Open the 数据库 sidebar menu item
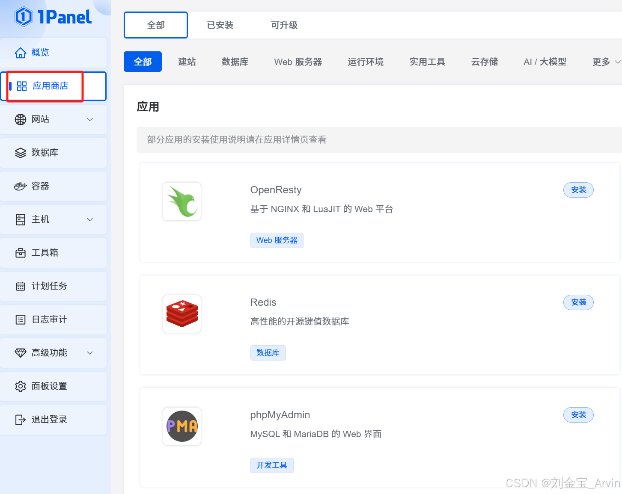Image resolution: width=622 pixels, height=494 pixels. [54, 153]
